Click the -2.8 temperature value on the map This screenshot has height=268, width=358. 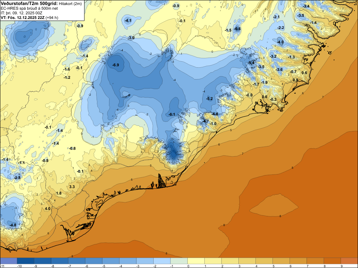[17, 178]
